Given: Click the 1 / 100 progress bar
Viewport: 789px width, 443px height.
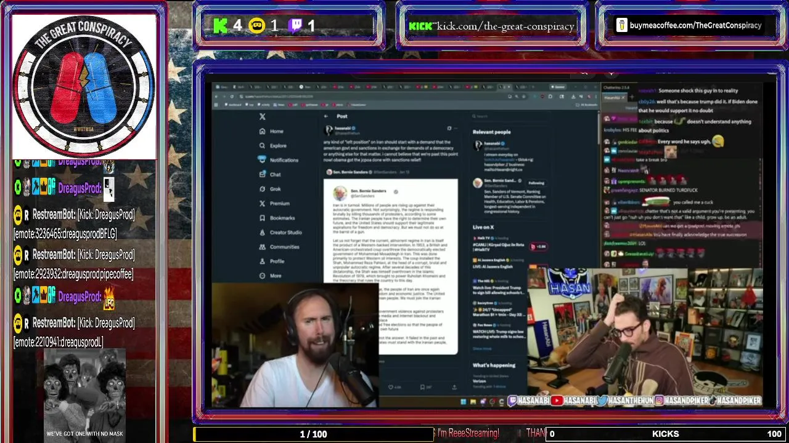Looking at the screenshot, I should [x=314, y=434].
